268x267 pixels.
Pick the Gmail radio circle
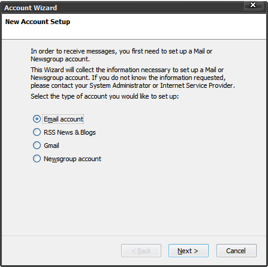(37, 146)
